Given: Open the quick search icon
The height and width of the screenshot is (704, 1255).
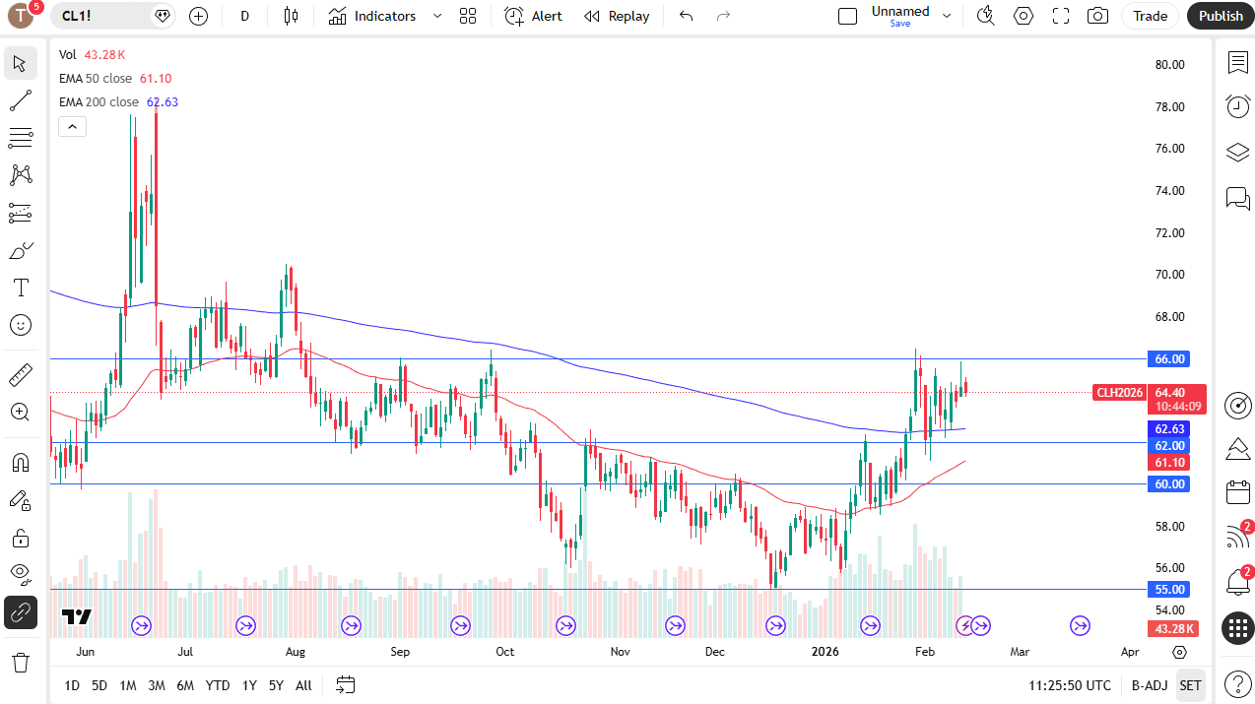Looking at the screenshot, I should [x=985, y=16].
